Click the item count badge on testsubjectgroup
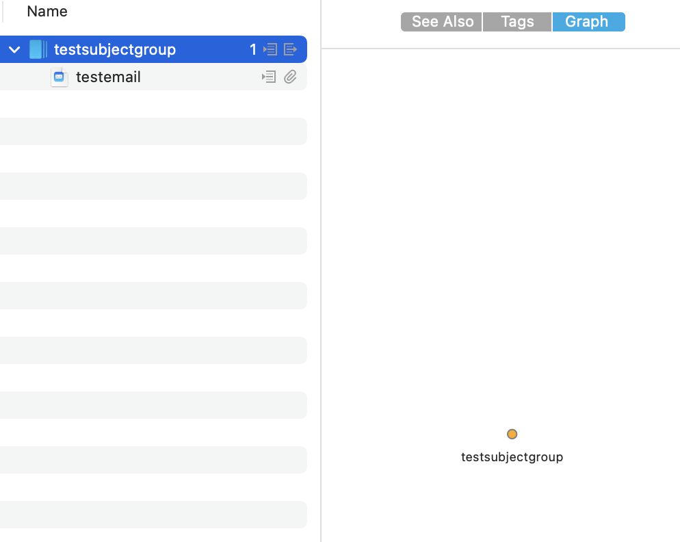 (x=253, y=49)
